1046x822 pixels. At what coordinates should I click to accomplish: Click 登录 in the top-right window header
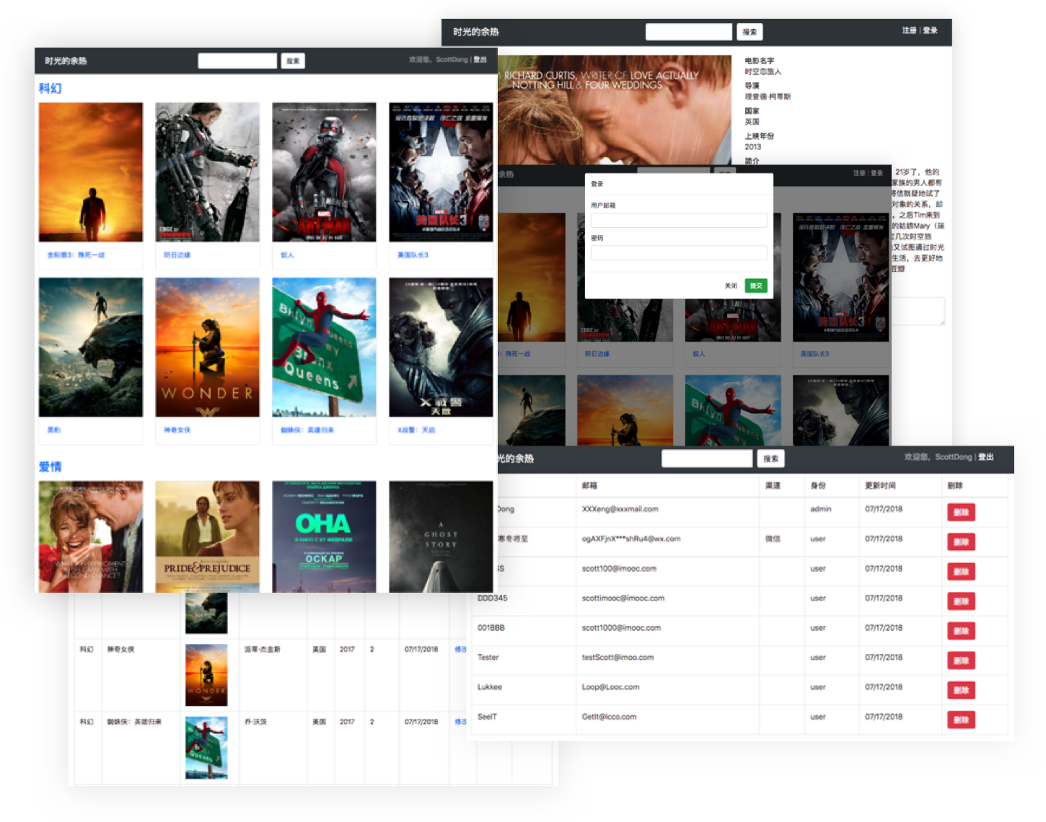(931, 31)
